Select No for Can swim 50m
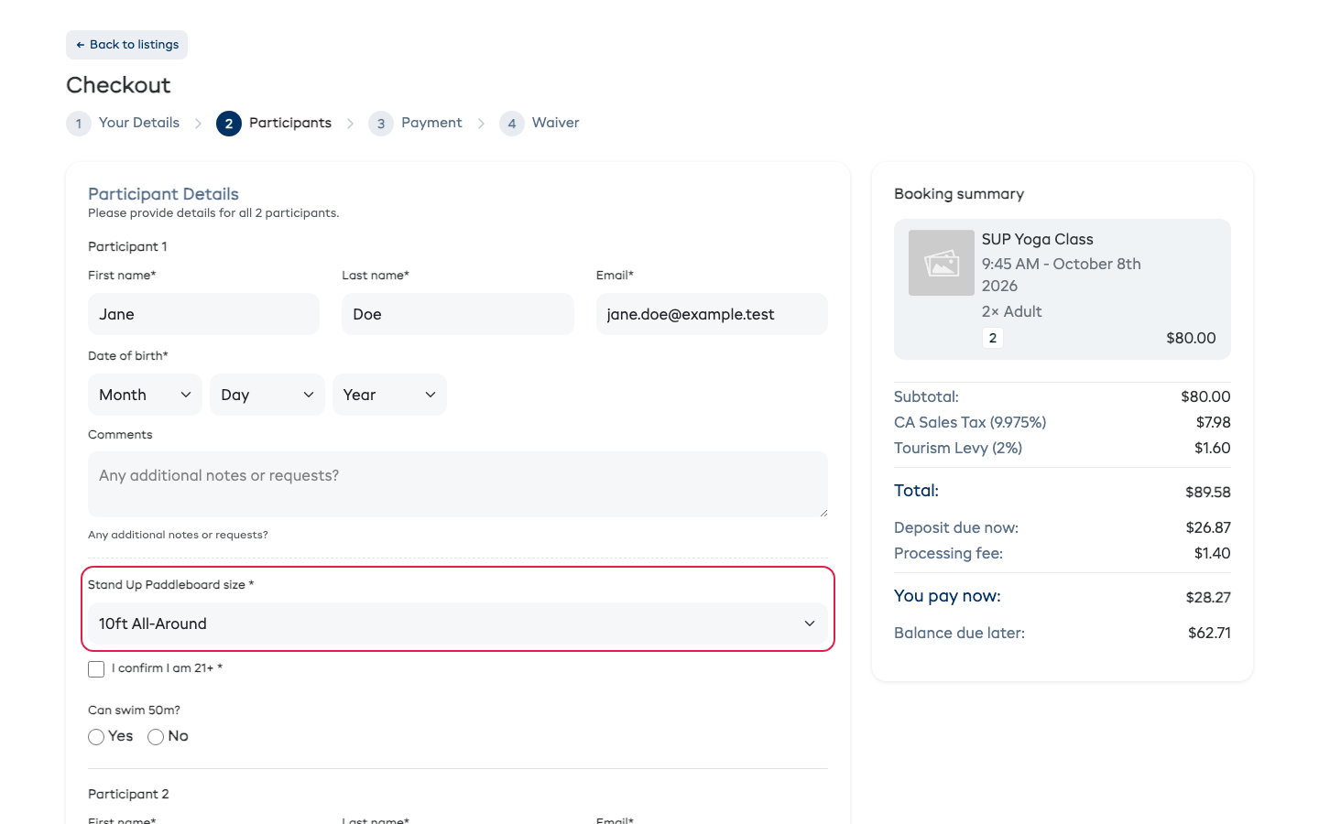1319x824 pixels. [x=156, y=737]
